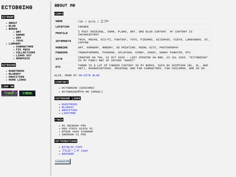Click the >Attributions section heading
Image resolution: width=236 pixels, height=177 pixels.
click(x=66, y=141)
